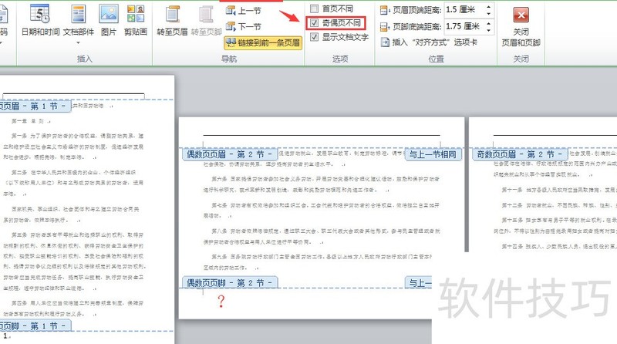
Task: Click text 第一章 总则 on first page
Action: click(x=28, y=121)
